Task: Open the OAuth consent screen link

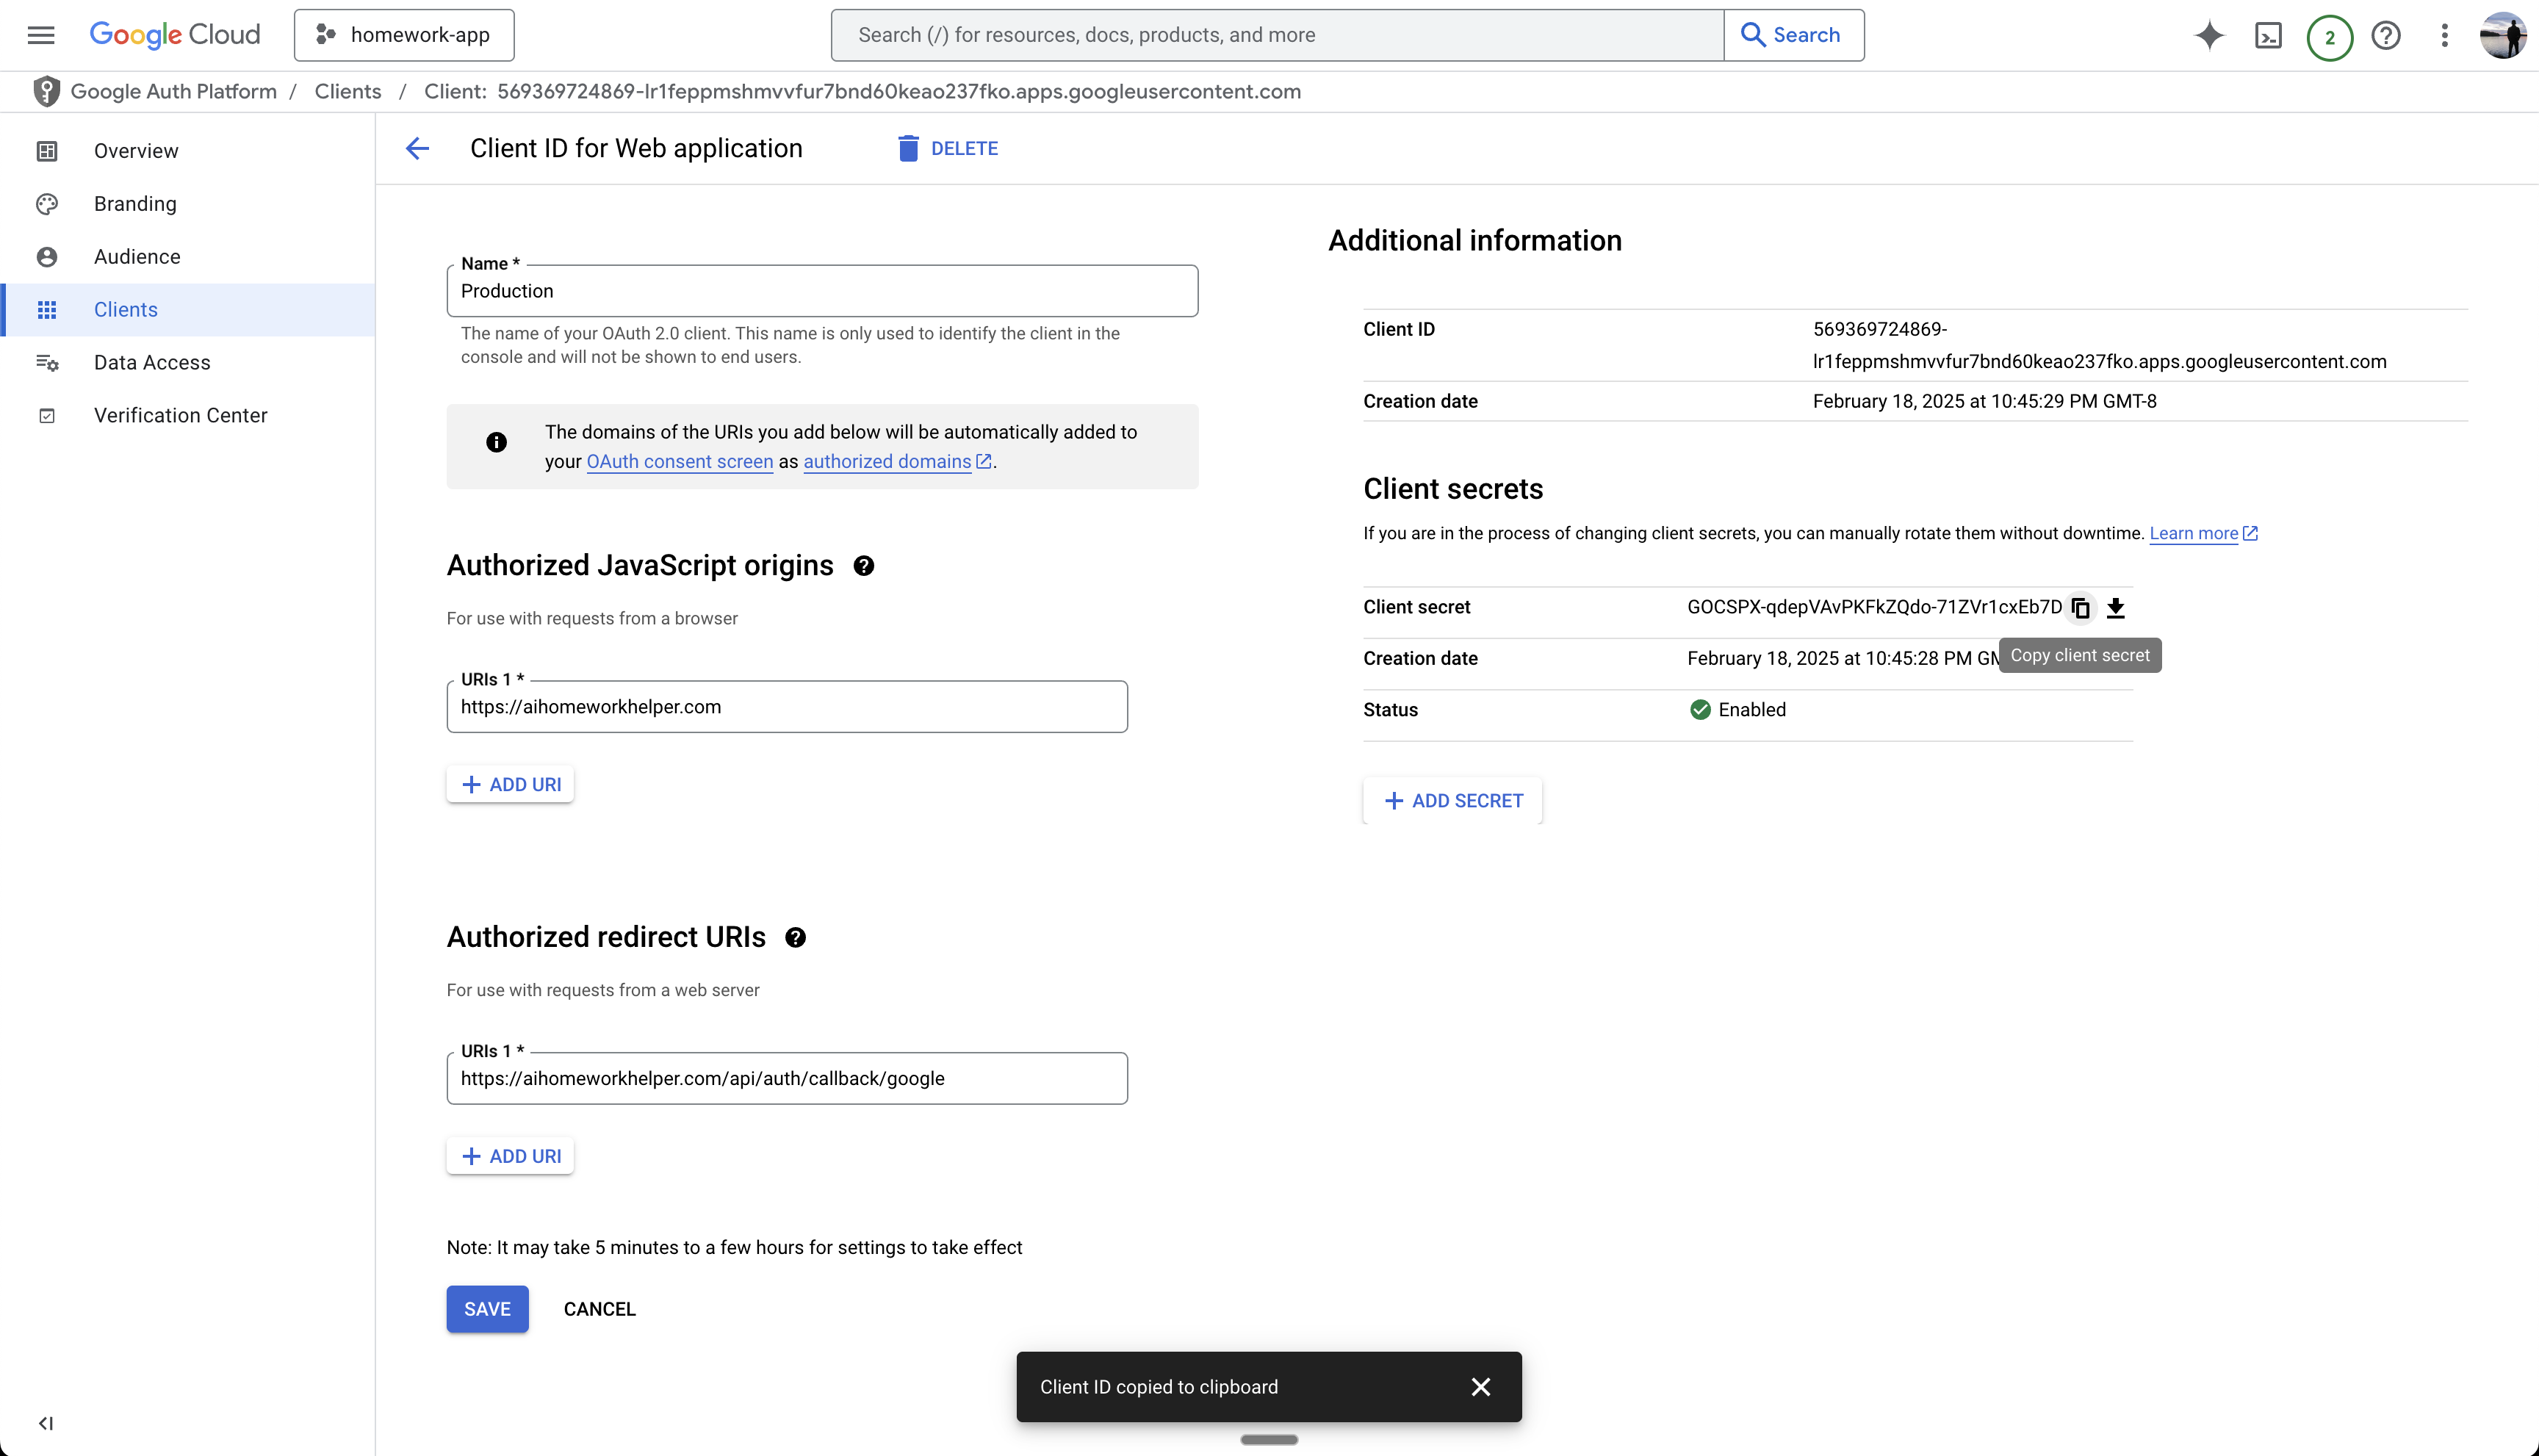Action: click(x=680, y=461)
